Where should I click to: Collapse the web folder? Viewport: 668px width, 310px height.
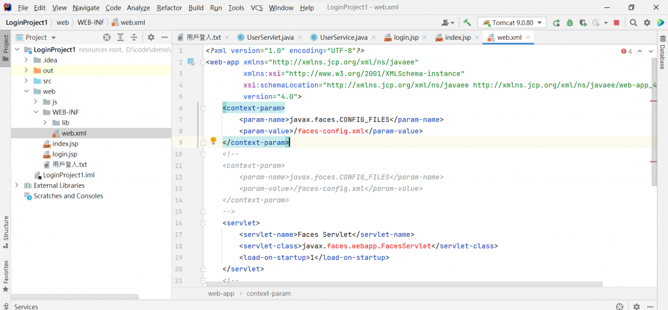point(26,91)
